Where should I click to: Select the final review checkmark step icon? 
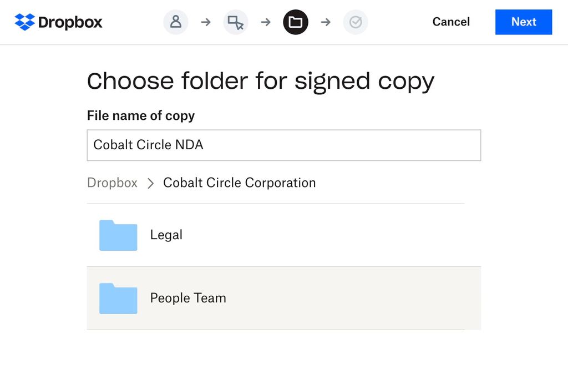coord(356,22)
